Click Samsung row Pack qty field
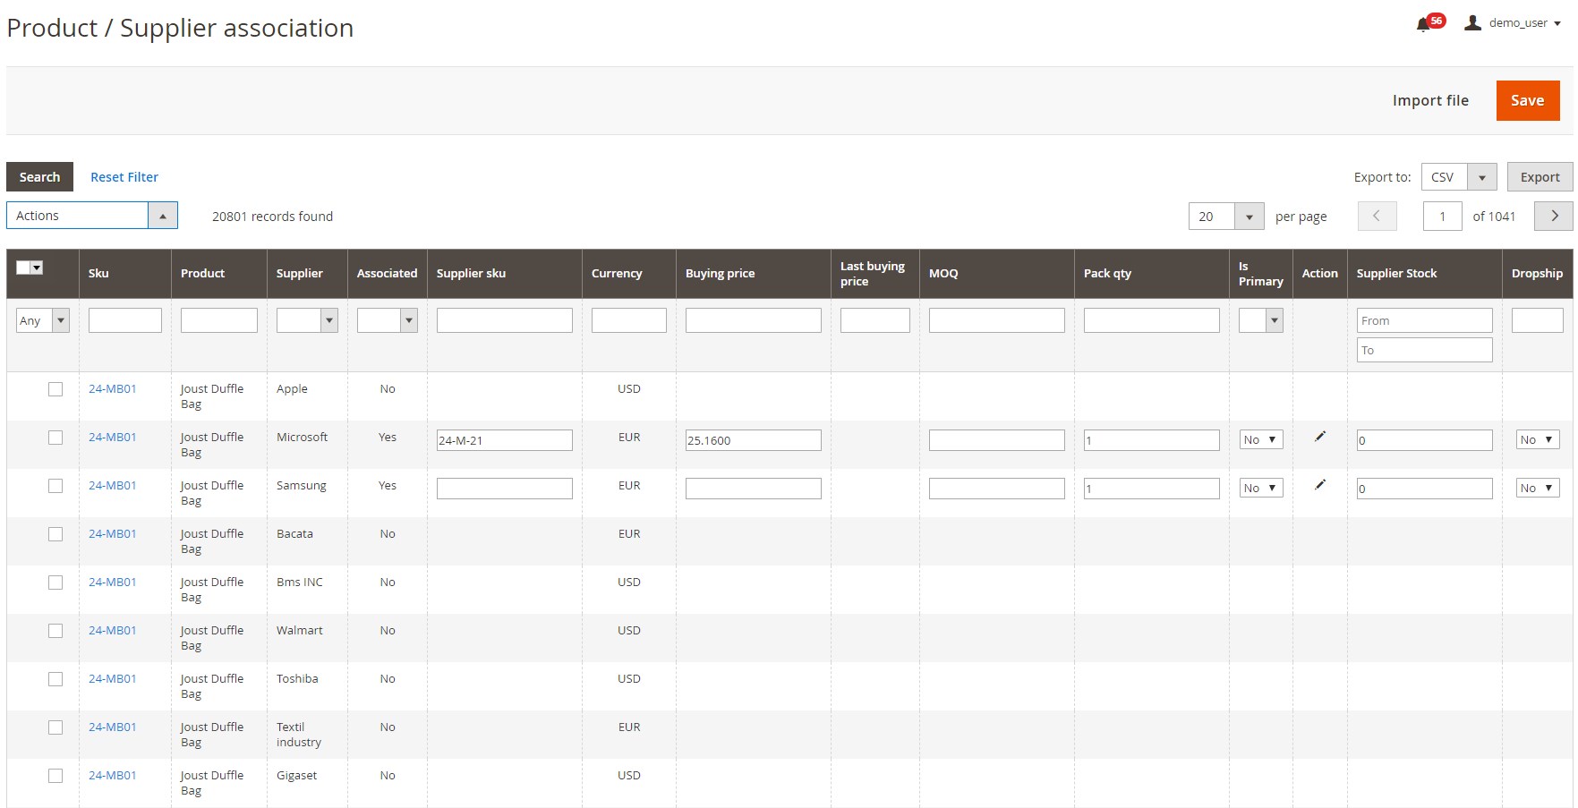Image resolution: width=1578 pixels, height=808 pixels. point(1152,489)
